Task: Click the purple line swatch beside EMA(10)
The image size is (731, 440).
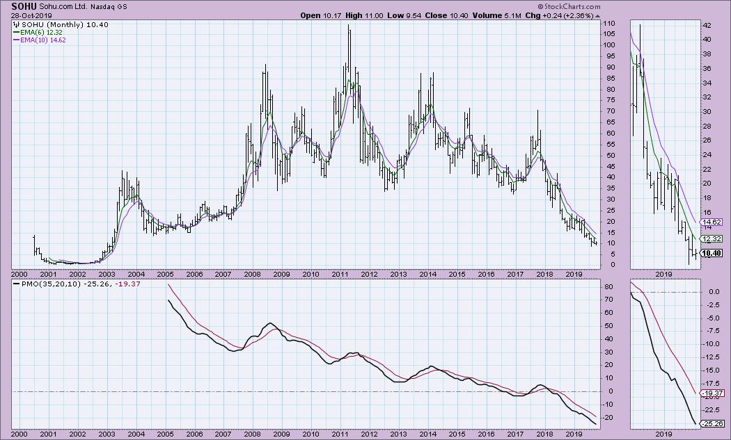Action: click(16, 40)
